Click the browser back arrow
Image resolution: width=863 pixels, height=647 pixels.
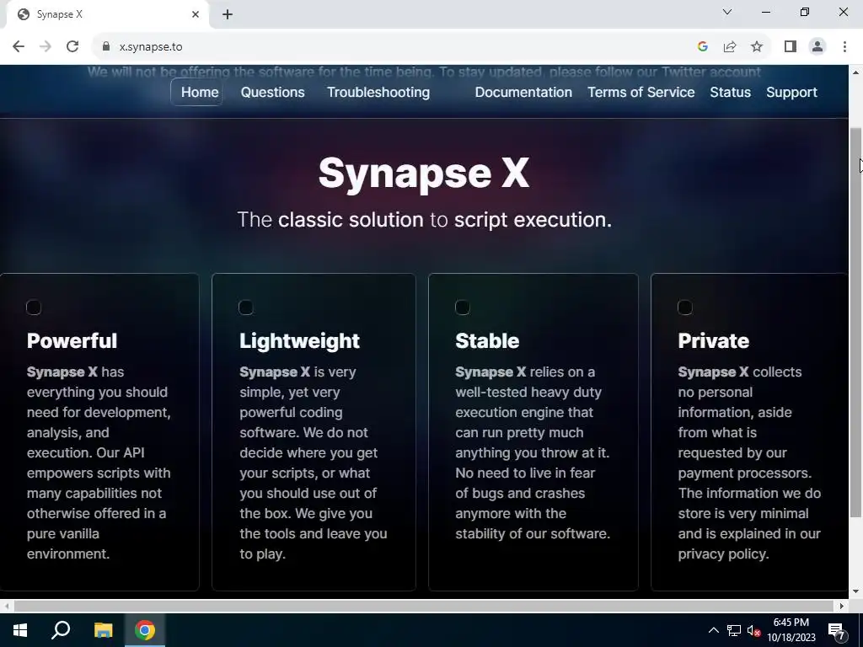click(x=19, y=47)
